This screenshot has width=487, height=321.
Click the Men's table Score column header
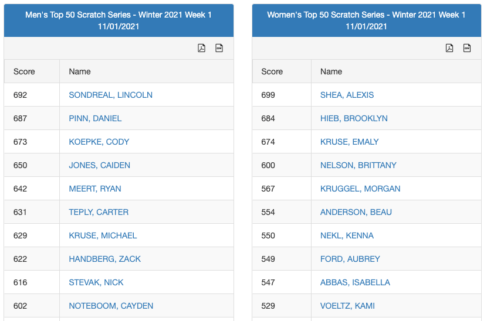pyautogui.click(x=24, y=71)
